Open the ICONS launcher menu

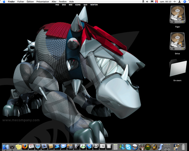click(78, 5)
